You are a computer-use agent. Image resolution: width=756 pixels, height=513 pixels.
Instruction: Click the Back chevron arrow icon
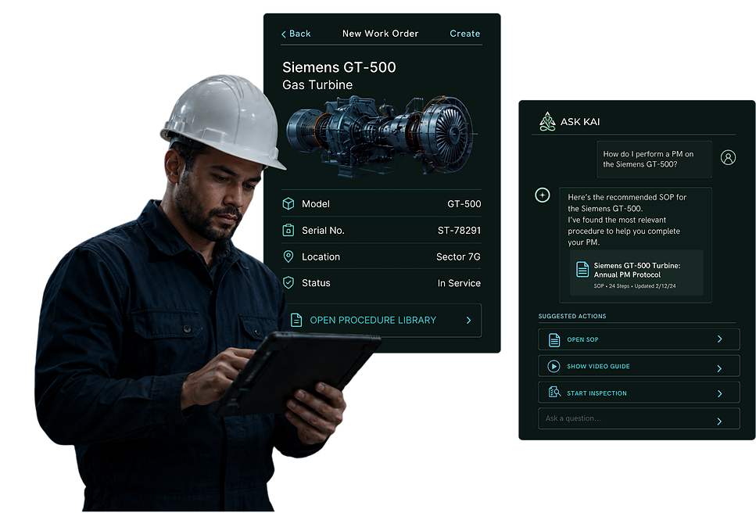pos(284,34)
